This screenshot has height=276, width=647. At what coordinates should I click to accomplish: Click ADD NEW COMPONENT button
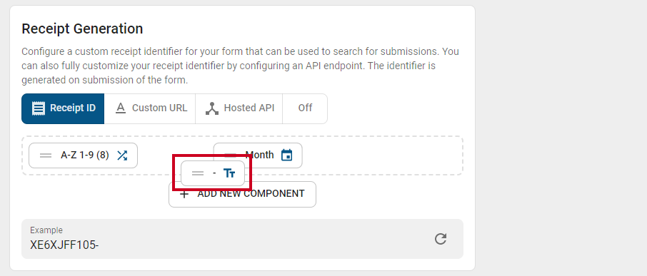point(242,194)
